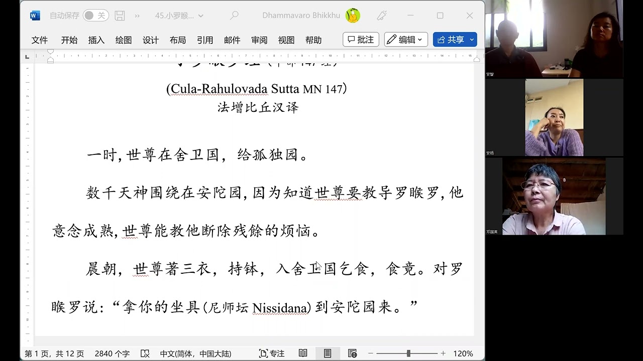
Task: Switch to the 布局 tab
Action: click(178, 40)
